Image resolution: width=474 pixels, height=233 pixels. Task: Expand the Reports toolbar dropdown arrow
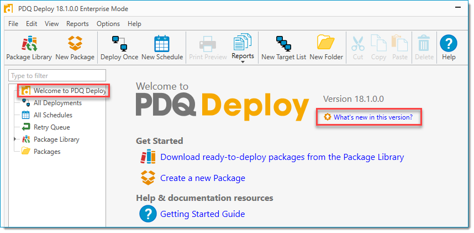click(243, 61)
